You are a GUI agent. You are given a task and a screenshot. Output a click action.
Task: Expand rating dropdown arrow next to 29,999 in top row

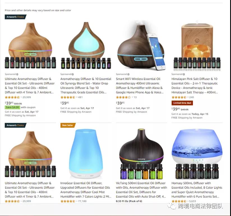(21, 97)
